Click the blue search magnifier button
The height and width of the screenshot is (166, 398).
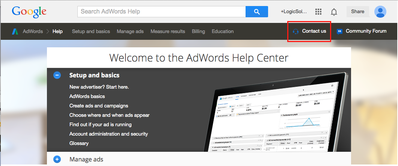point(256,12)
